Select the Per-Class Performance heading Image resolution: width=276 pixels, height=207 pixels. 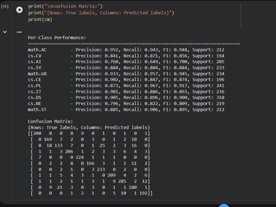57,38
